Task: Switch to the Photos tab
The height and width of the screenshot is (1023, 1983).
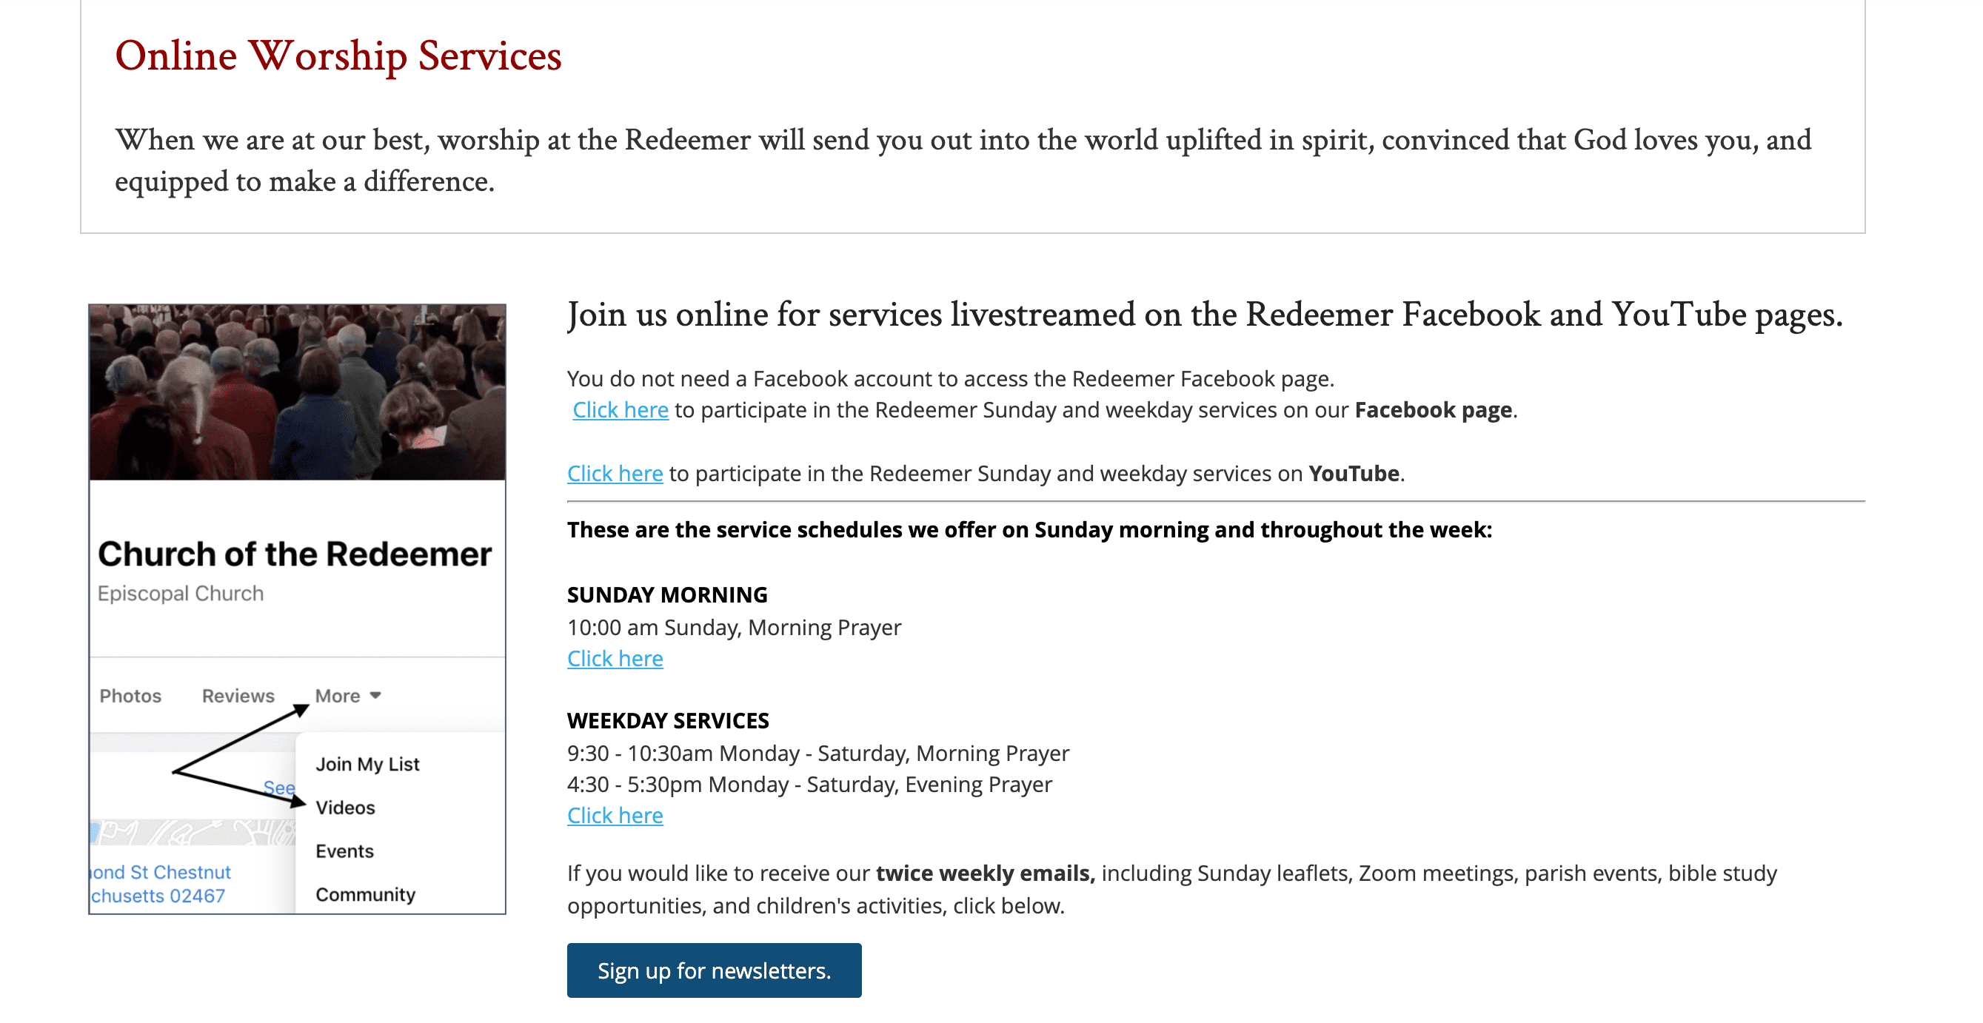Action: [x=132, y=696]
